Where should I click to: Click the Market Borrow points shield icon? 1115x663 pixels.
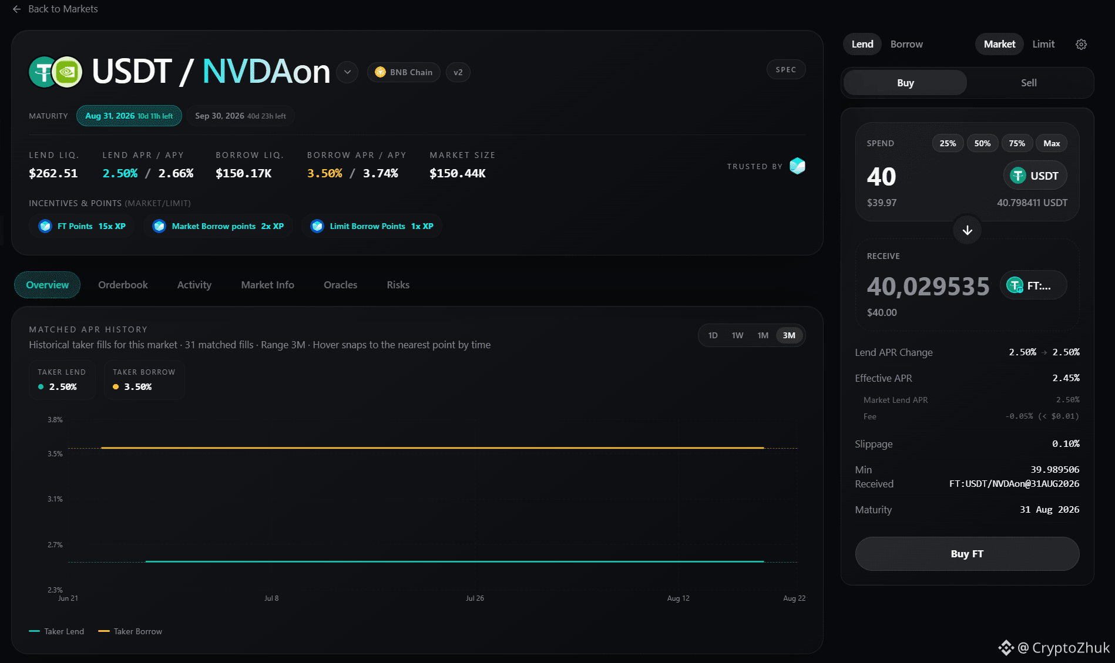159,226
